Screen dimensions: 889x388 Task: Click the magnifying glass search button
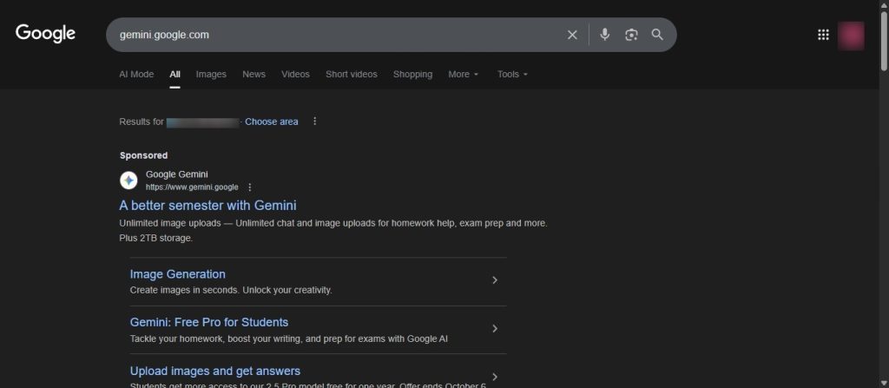pos(657,35)
